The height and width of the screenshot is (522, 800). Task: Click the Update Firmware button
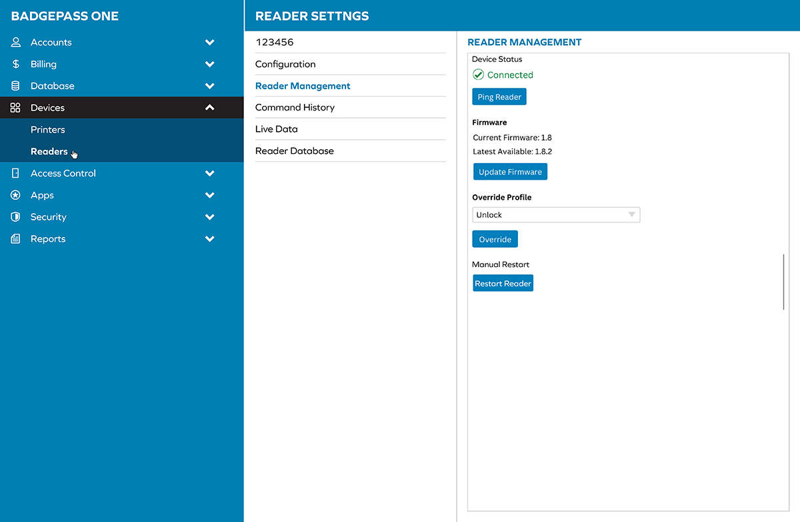click(x=510, y=172)
